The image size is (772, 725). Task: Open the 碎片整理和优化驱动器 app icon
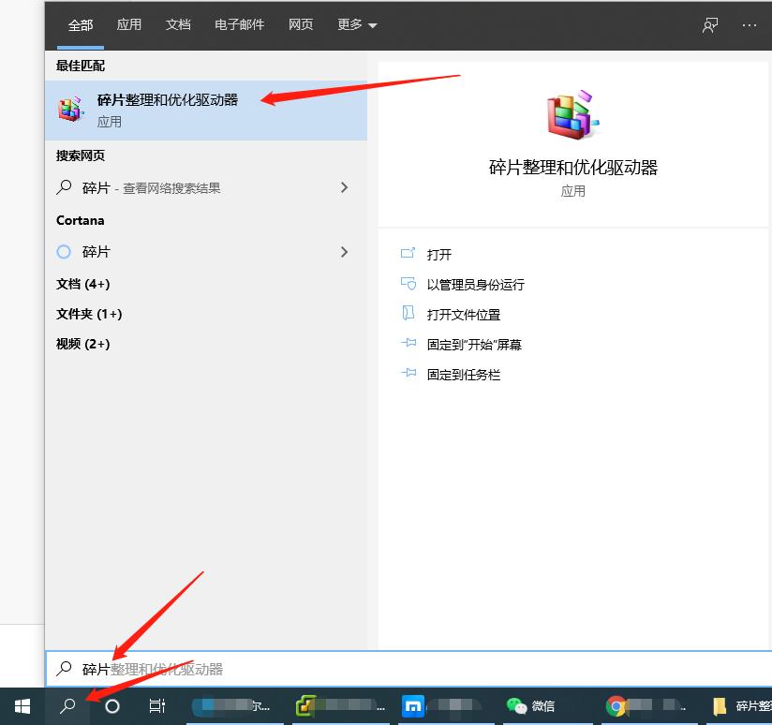(x=70, y=109)
